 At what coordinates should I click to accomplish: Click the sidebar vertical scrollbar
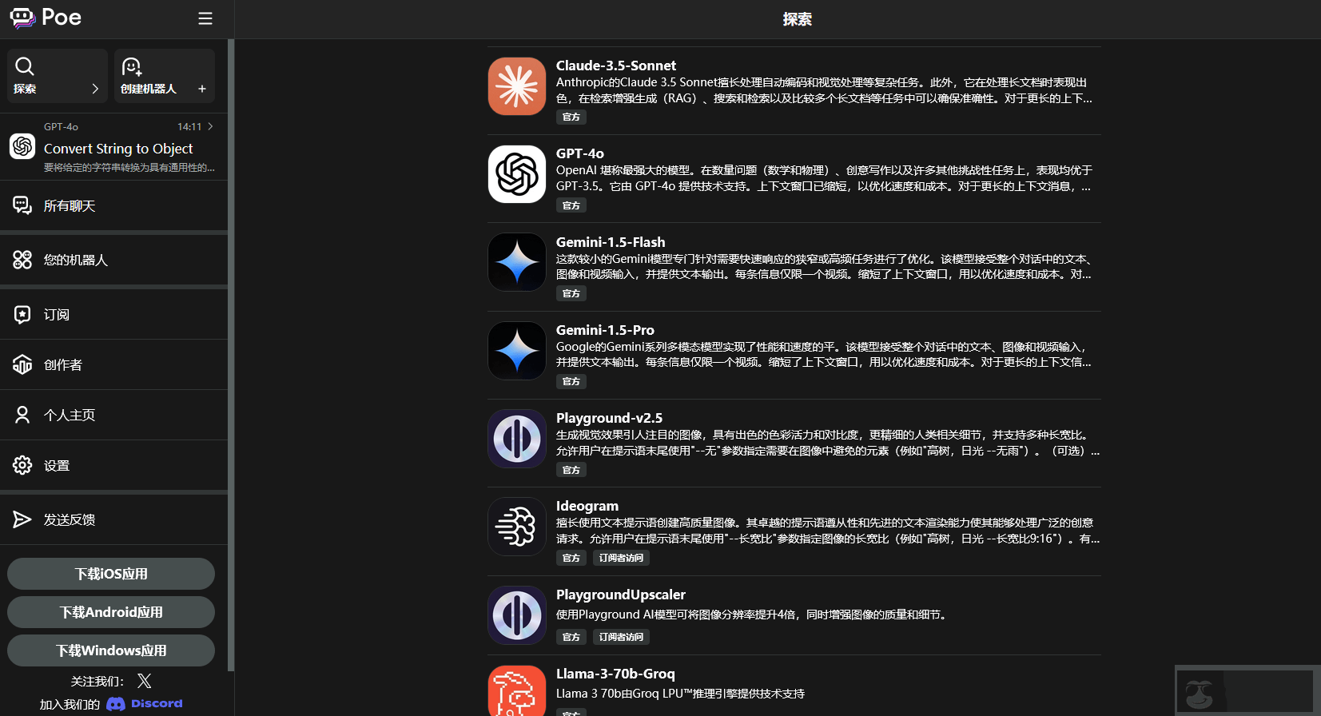tap(231, 352)
